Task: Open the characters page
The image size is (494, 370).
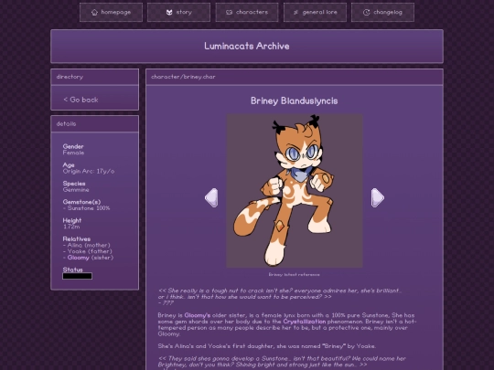Action: click(247, 12)
